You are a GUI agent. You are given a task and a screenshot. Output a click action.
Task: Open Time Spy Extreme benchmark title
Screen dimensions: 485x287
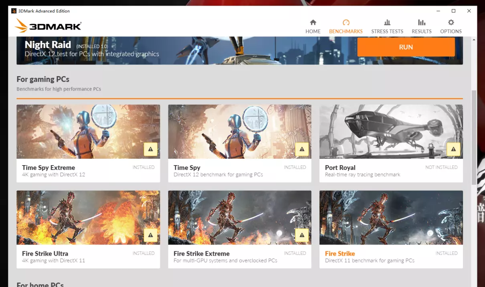click(x=48, y=168)
